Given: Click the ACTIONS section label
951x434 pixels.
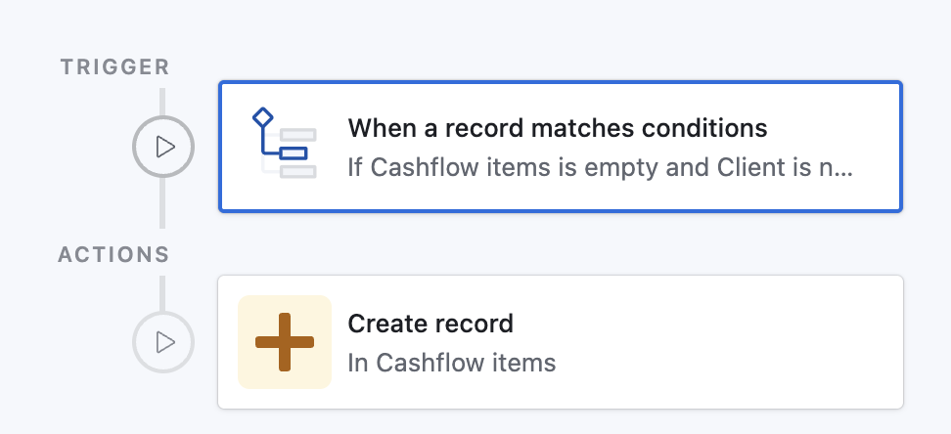Looking at the screenshot, I should pos(113,255).
